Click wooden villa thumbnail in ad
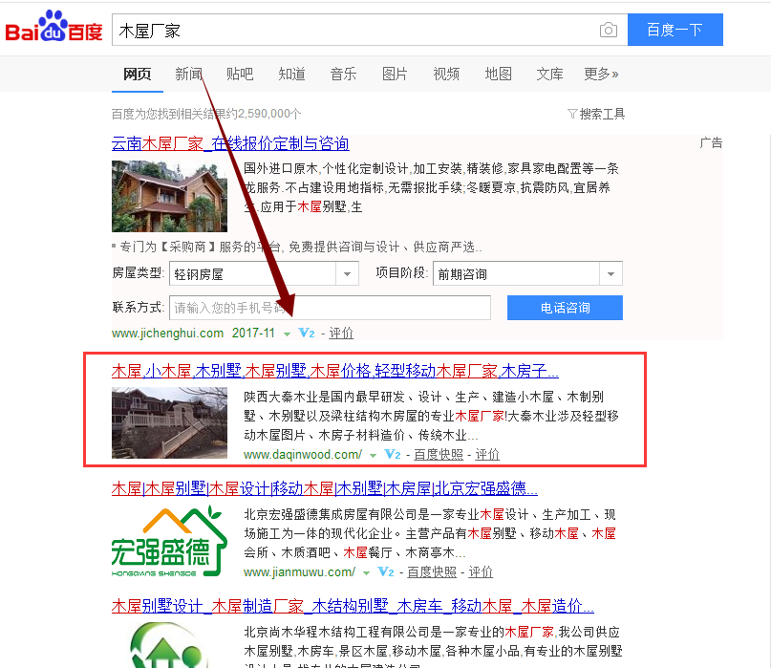771x668 pixels. tap(169, 196)
